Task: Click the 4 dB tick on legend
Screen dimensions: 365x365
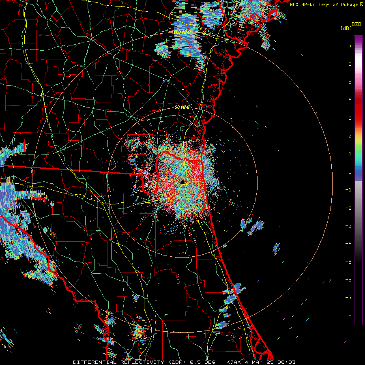Action: click(350, 100)
